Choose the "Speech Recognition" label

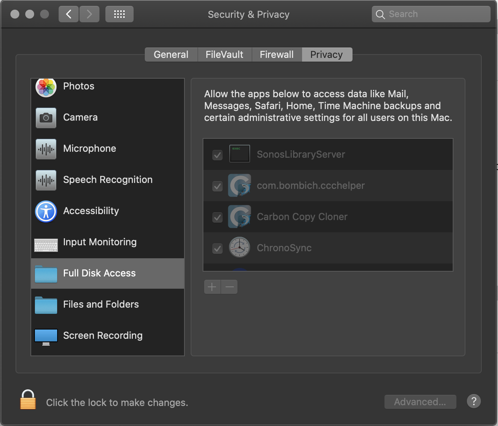(108, 180)
